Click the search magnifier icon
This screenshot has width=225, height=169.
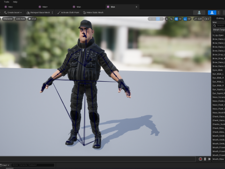click(x=215, y=25)
